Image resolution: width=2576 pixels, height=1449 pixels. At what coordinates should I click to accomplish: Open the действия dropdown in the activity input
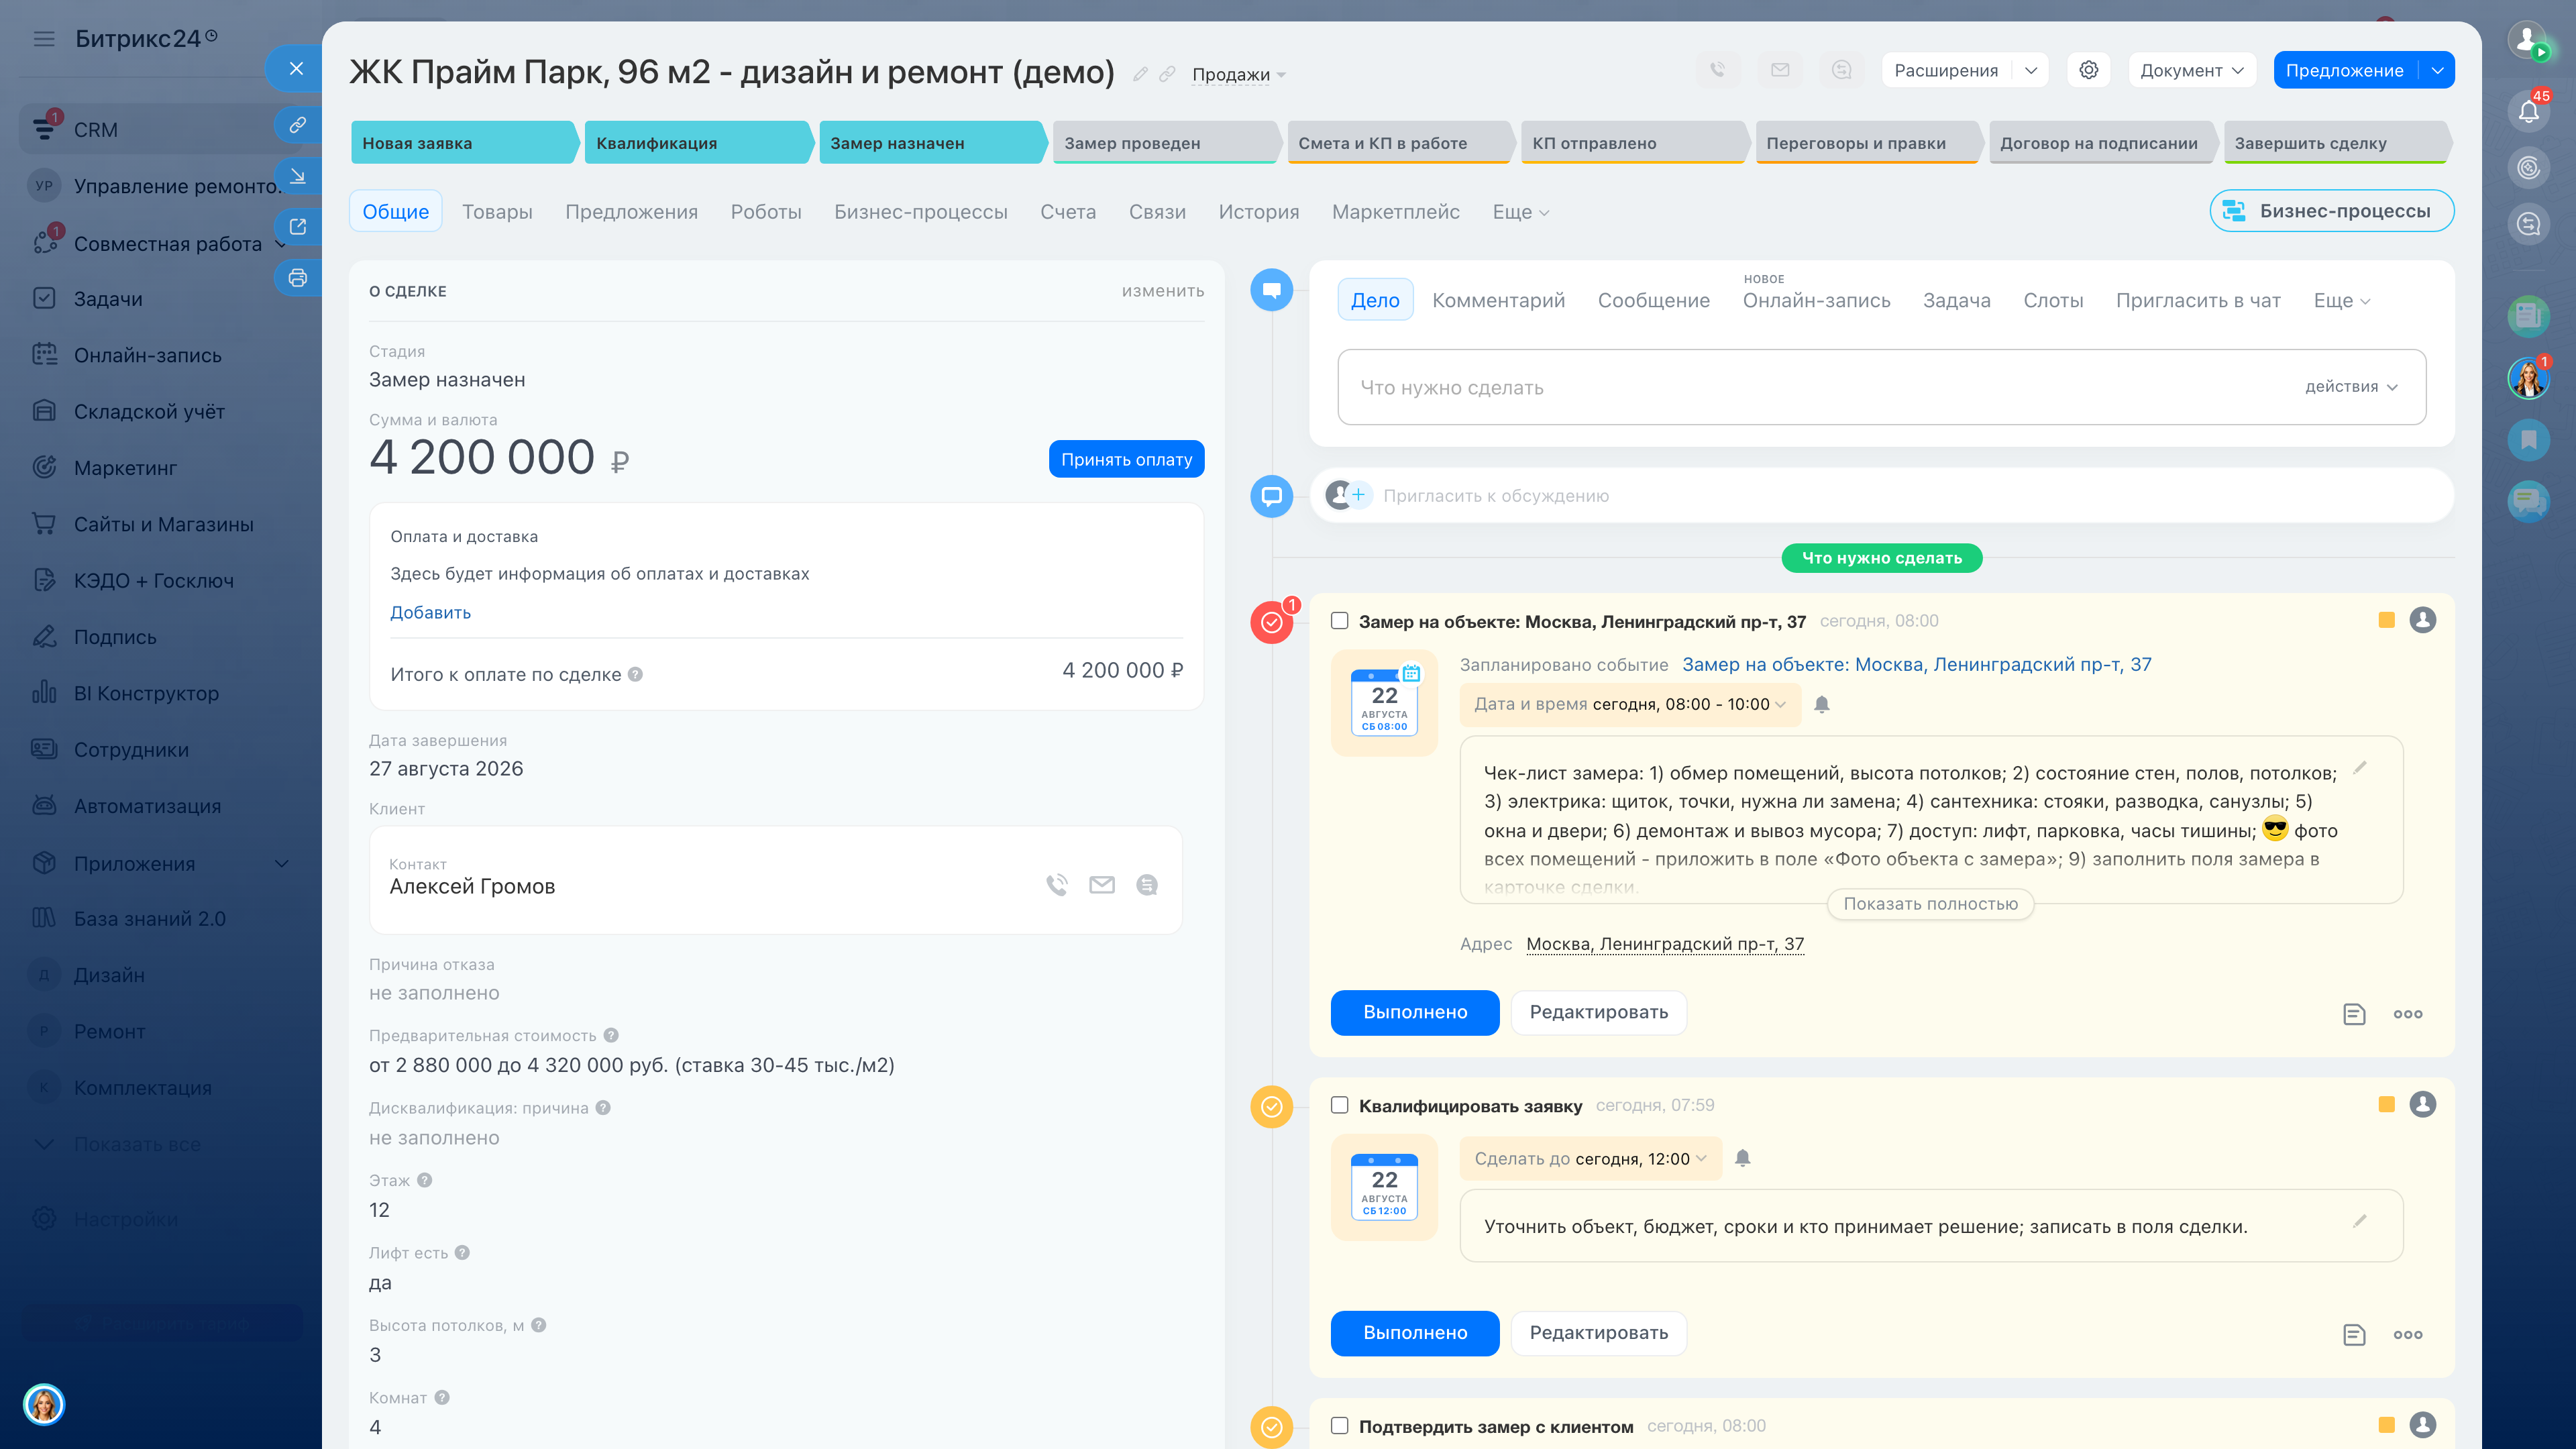coord(2351,387)
